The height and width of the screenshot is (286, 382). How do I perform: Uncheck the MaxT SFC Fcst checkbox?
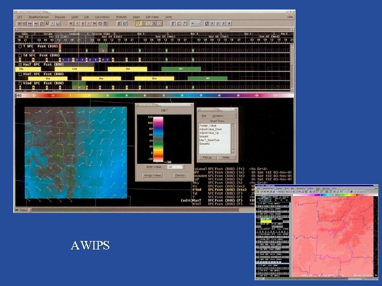coord(20,65)
